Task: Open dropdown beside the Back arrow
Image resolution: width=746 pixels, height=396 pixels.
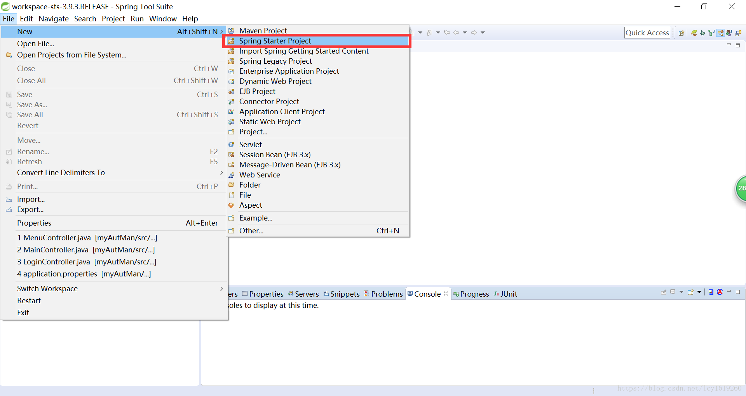Action: pyautogui.click(x=465, y=33)
